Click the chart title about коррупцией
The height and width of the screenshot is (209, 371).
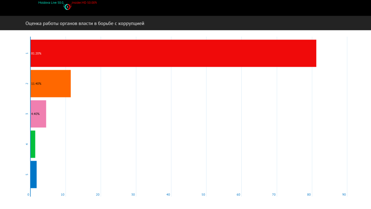point(85,24)
